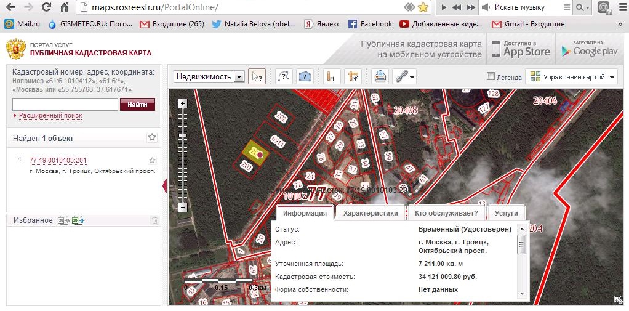629x311 pixels.
Task: Open the Кто обслуживает? tab
Action: [x=446, y=213]
